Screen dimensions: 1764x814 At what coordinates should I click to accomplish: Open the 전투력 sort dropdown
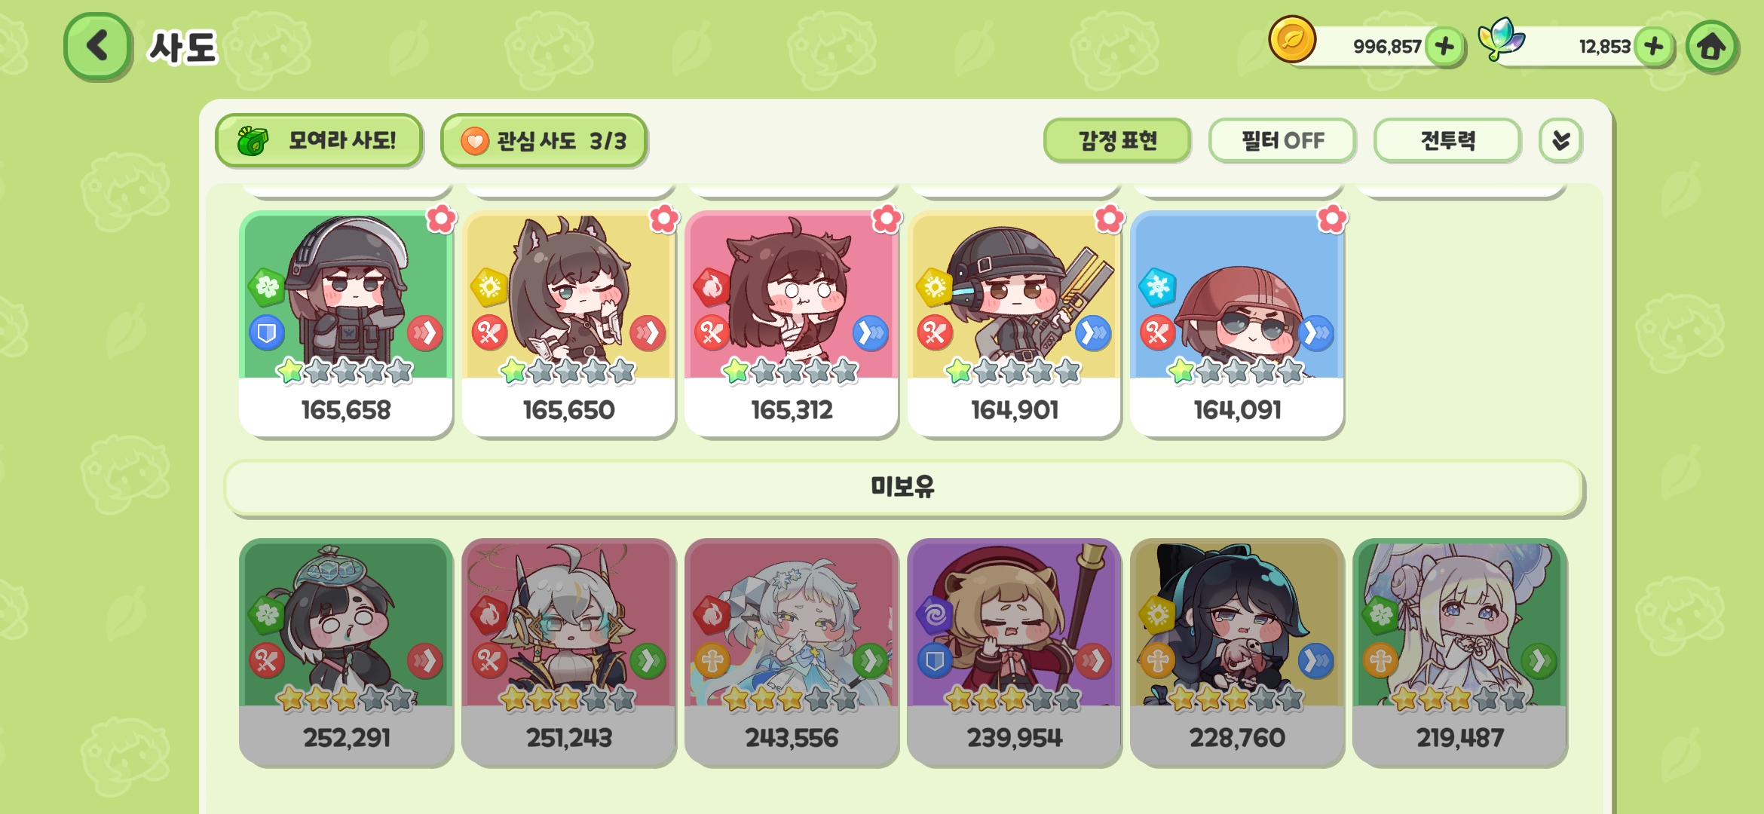pos(1447,141)
